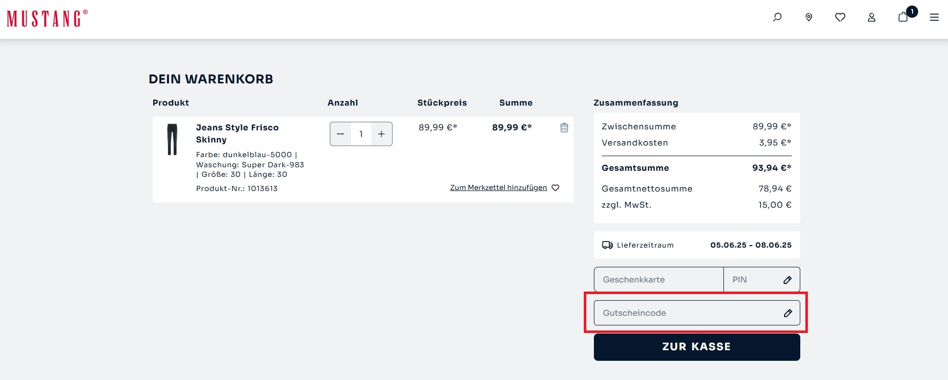
Task: Open the user account icon
Action: (x=872, y=17)
